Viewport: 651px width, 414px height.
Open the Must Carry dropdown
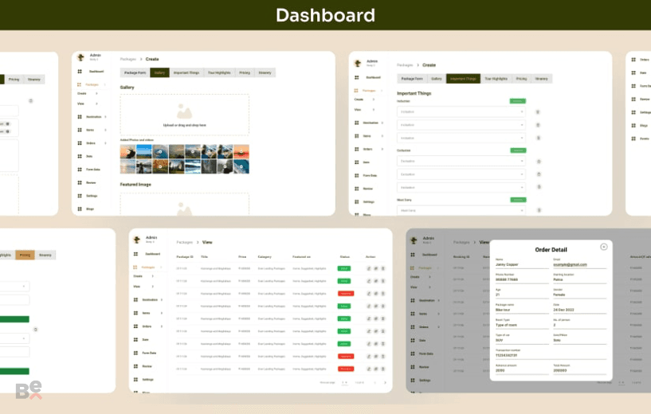[461, 210]
